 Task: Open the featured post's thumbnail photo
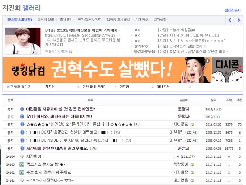pyautogui.click(x=23, y=41)
